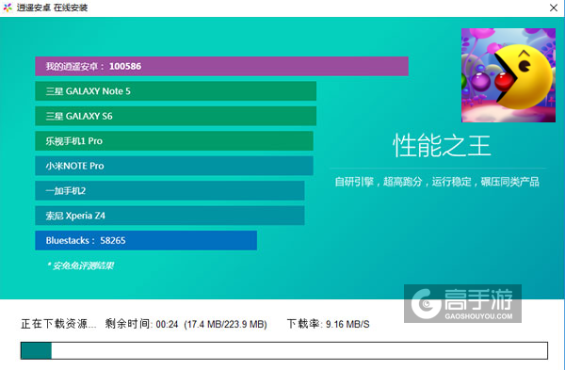Viewport: 565px width, 370px height.
Task: Click the 正在下载资源 status text
Action: pyautogui.click(x=58, y=324)
